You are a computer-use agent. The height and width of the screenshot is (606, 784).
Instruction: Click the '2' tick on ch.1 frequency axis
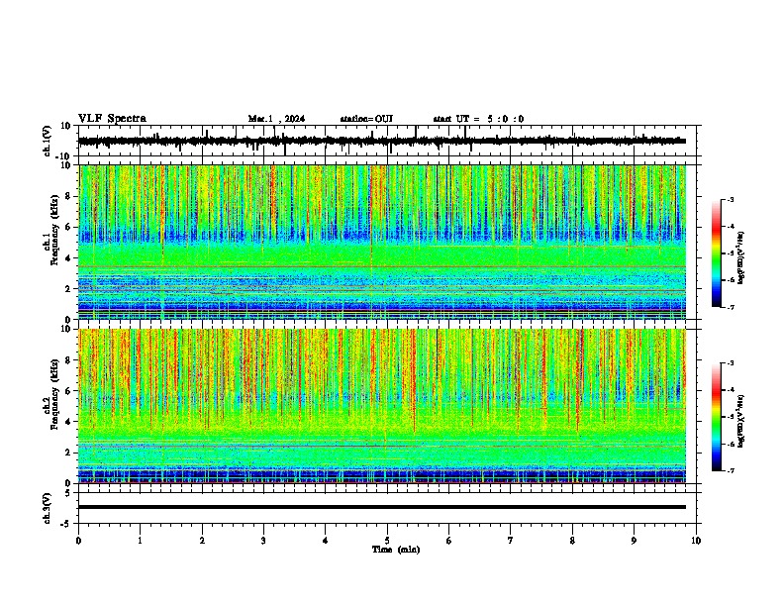(x=69, y=289)
